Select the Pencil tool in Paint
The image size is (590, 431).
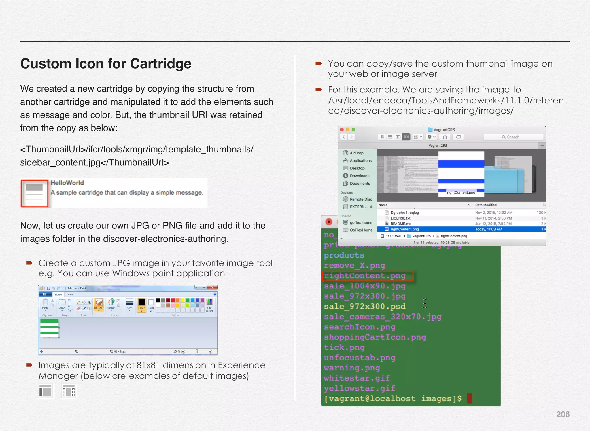point(78,302)
